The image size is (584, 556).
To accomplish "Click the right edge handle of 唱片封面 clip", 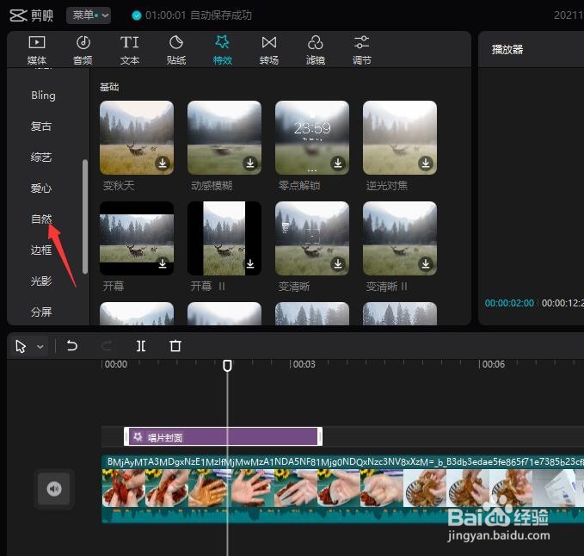I will [320, 436].
